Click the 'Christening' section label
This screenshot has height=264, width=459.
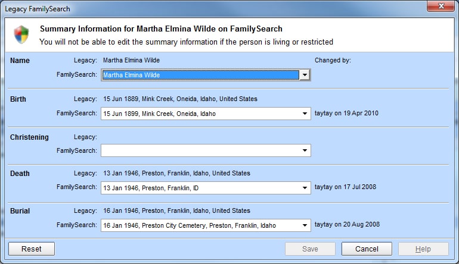[x=29, y=137]
